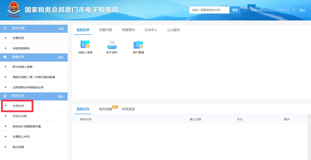The height and width of the screenshot is (160, 311).
Task: Click the star icon beside 常用功能
Action: (5, 29)
